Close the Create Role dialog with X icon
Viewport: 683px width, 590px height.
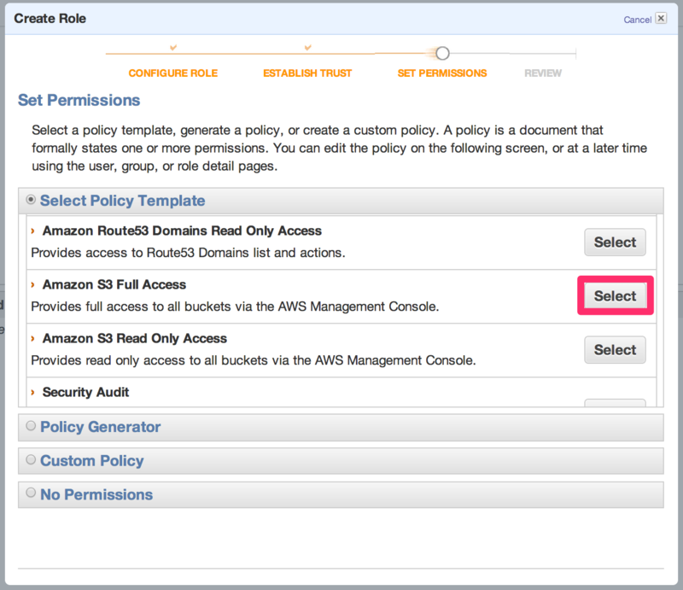(x=661, y=18)
